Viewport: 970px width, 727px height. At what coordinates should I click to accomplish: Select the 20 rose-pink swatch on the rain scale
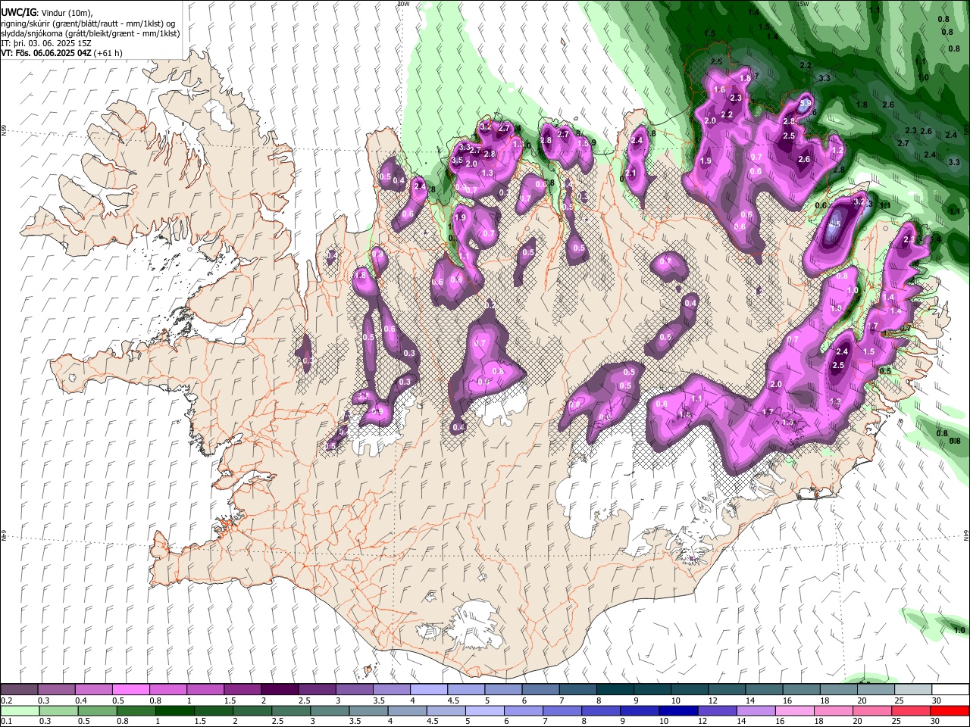click(873, 711)
